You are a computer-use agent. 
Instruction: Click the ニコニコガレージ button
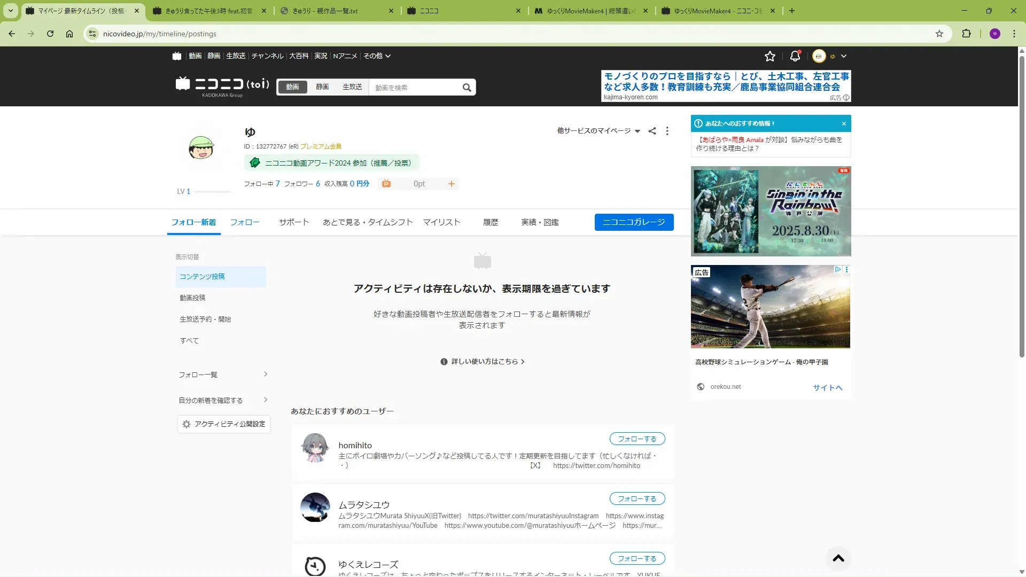coord(634,222)
